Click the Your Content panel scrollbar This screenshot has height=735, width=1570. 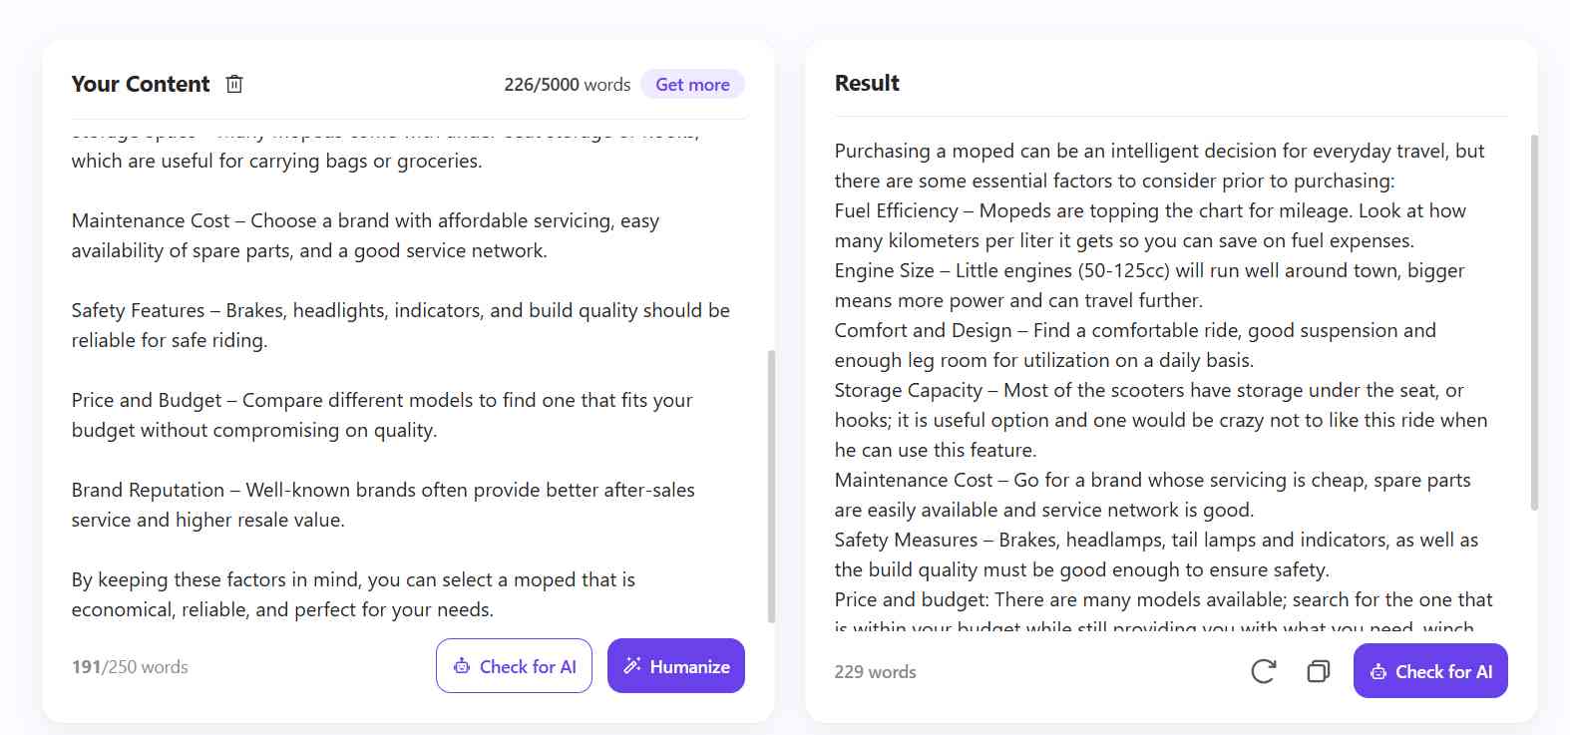click(771, 485)
